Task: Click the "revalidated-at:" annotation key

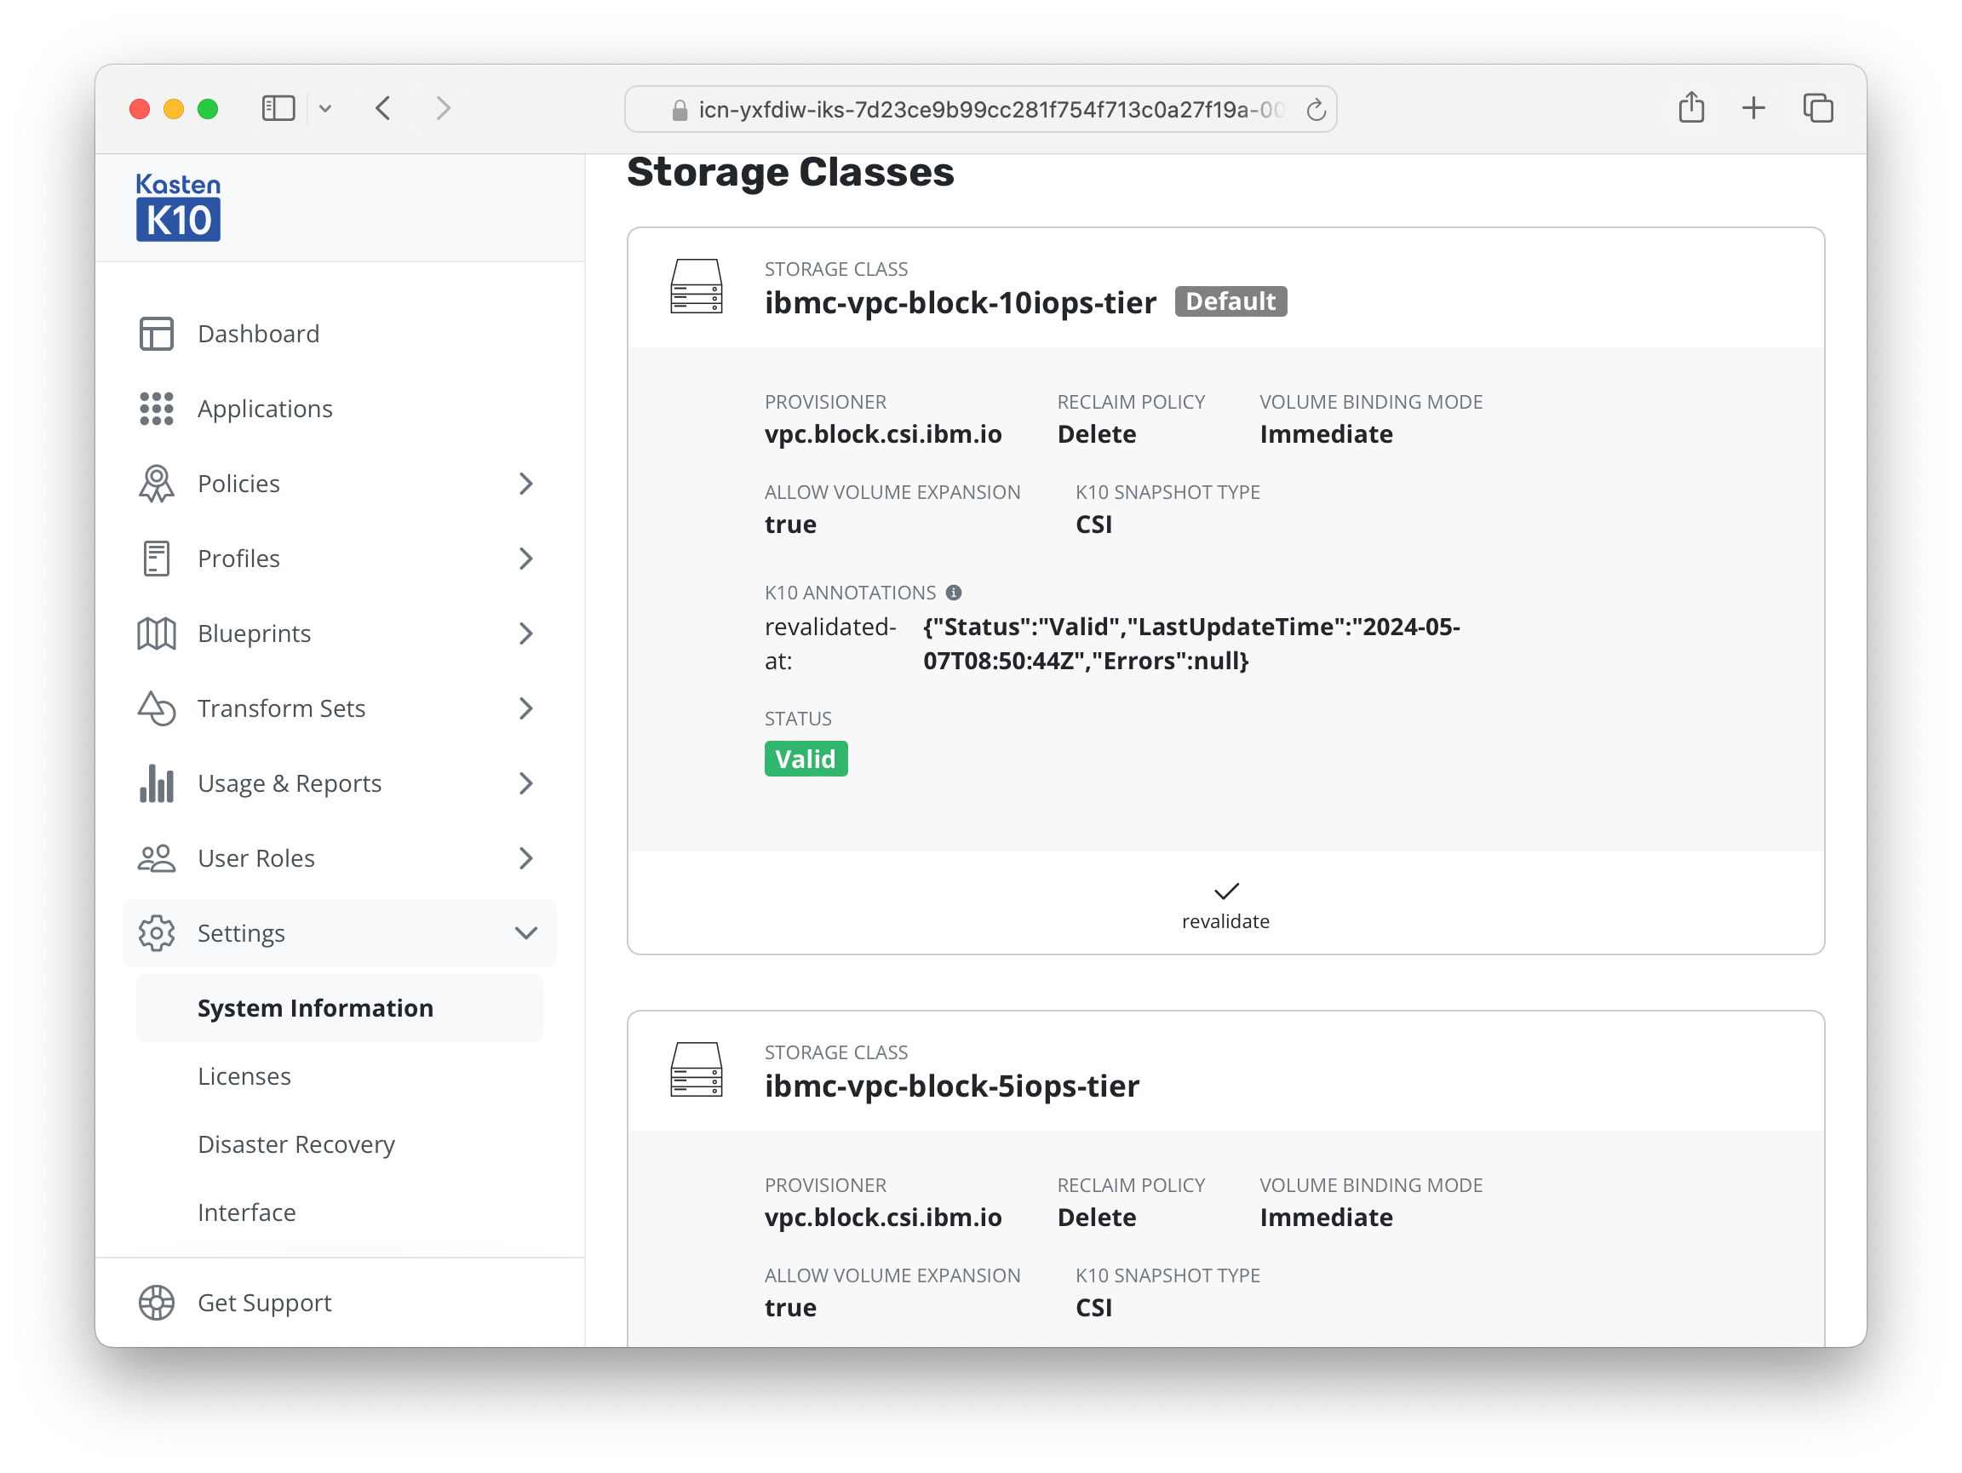Action: tap(830, 644)
